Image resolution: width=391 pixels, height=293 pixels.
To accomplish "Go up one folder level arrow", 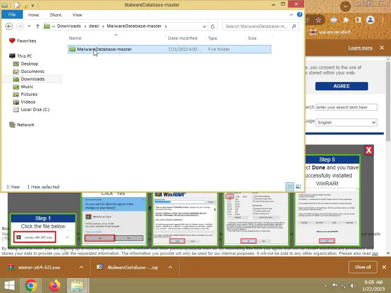I will (38, 26).
